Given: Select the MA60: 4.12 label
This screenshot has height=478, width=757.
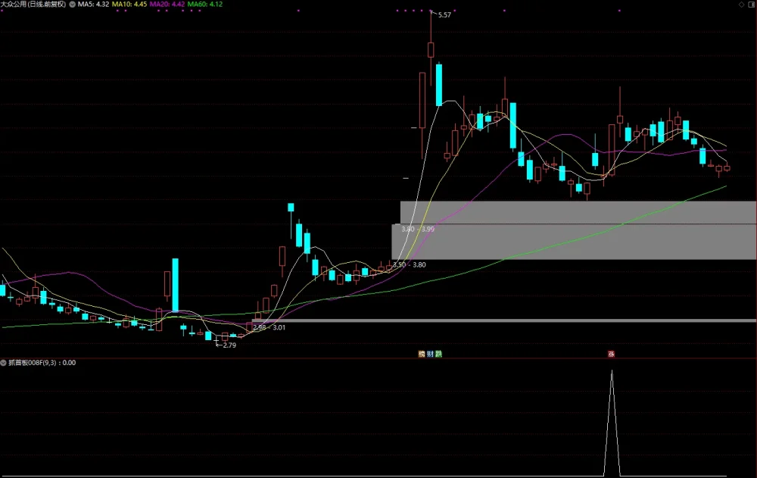Looking at the screenshot, I should pos(204,5).
